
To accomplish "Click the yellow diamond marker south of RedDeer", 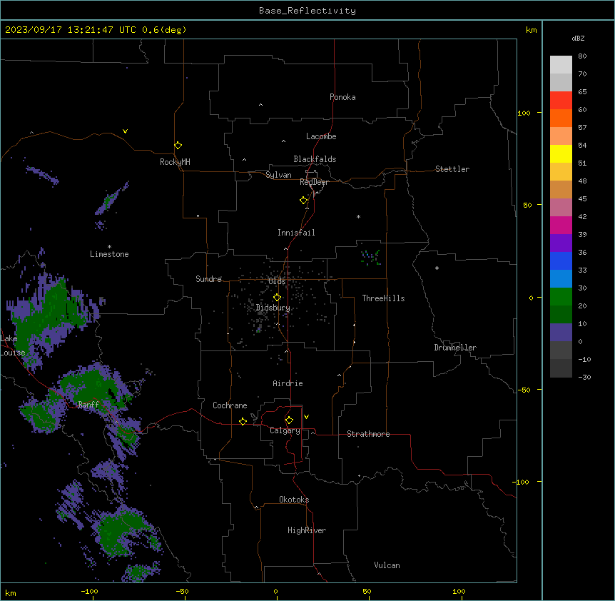I will [x=304, y=201].
